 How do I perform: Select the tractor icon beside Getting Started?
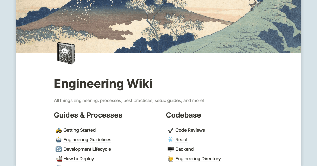click(58, 130)
